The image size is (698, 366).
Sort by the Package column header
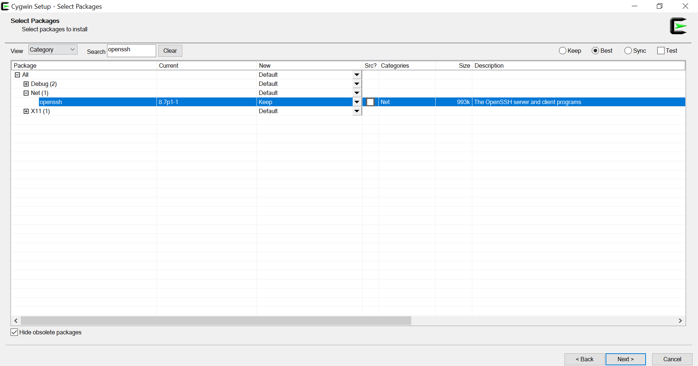[x=84, y=65]
